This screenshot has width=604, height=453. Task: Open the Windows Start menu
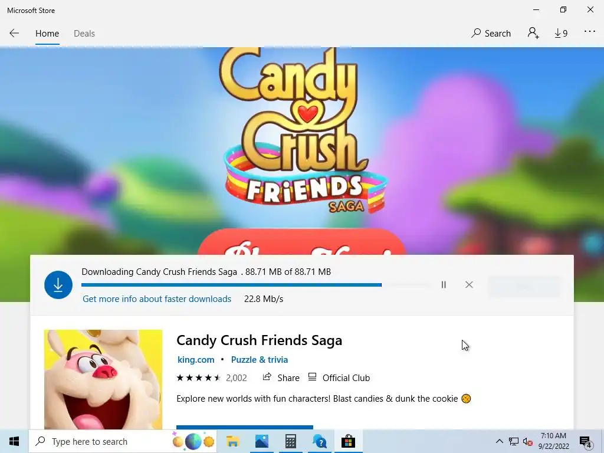point(14,441)
